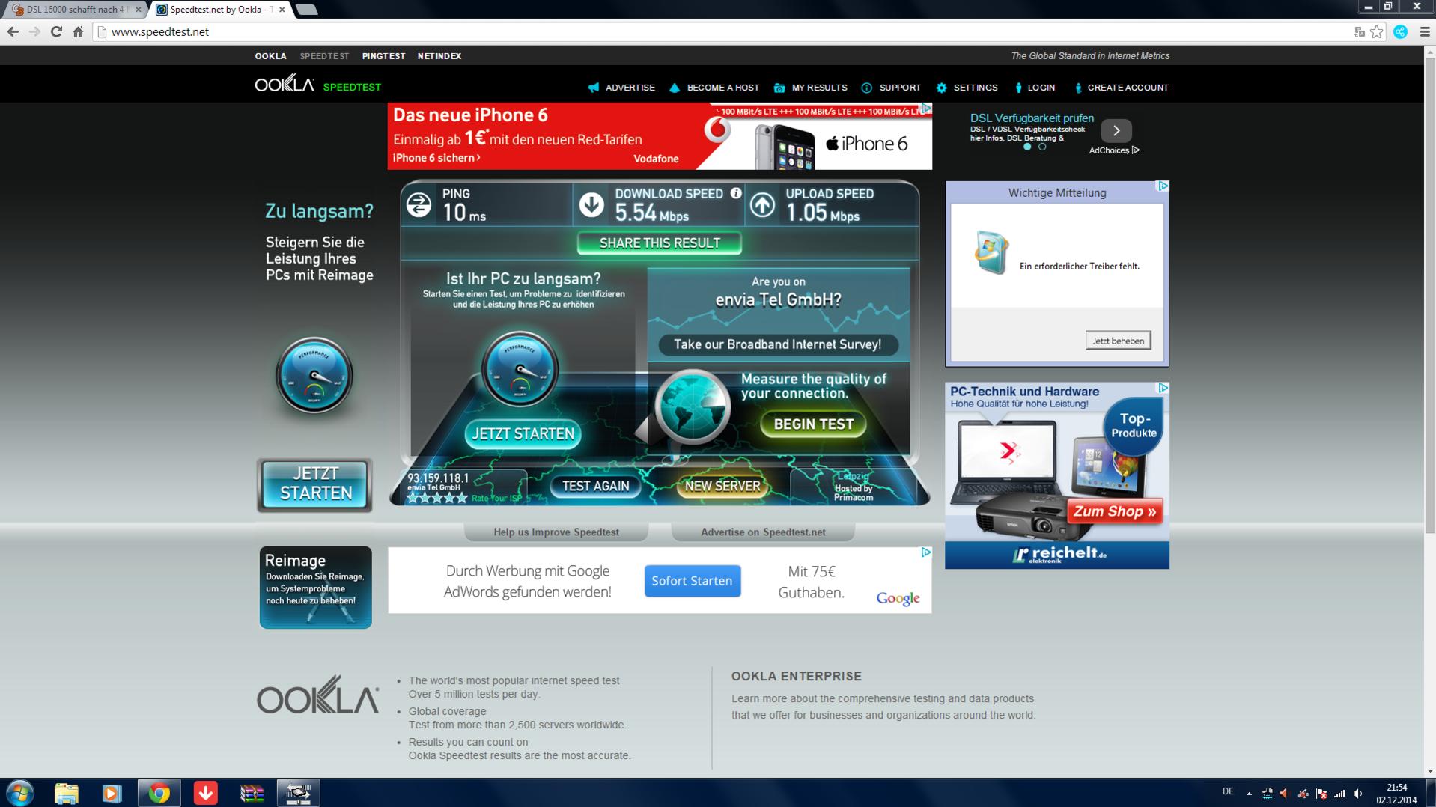Viewport: 1436px width, 807px height.
Task: Open the SETTINGS menu item
Action: click(967, 88)
